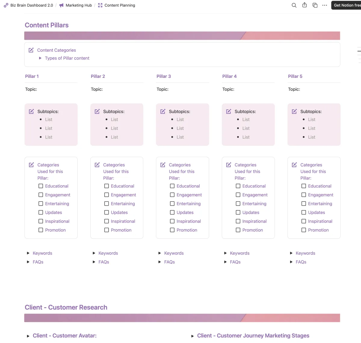Click the purple-pink gradient banner under Content Pillars

(182, 35)
